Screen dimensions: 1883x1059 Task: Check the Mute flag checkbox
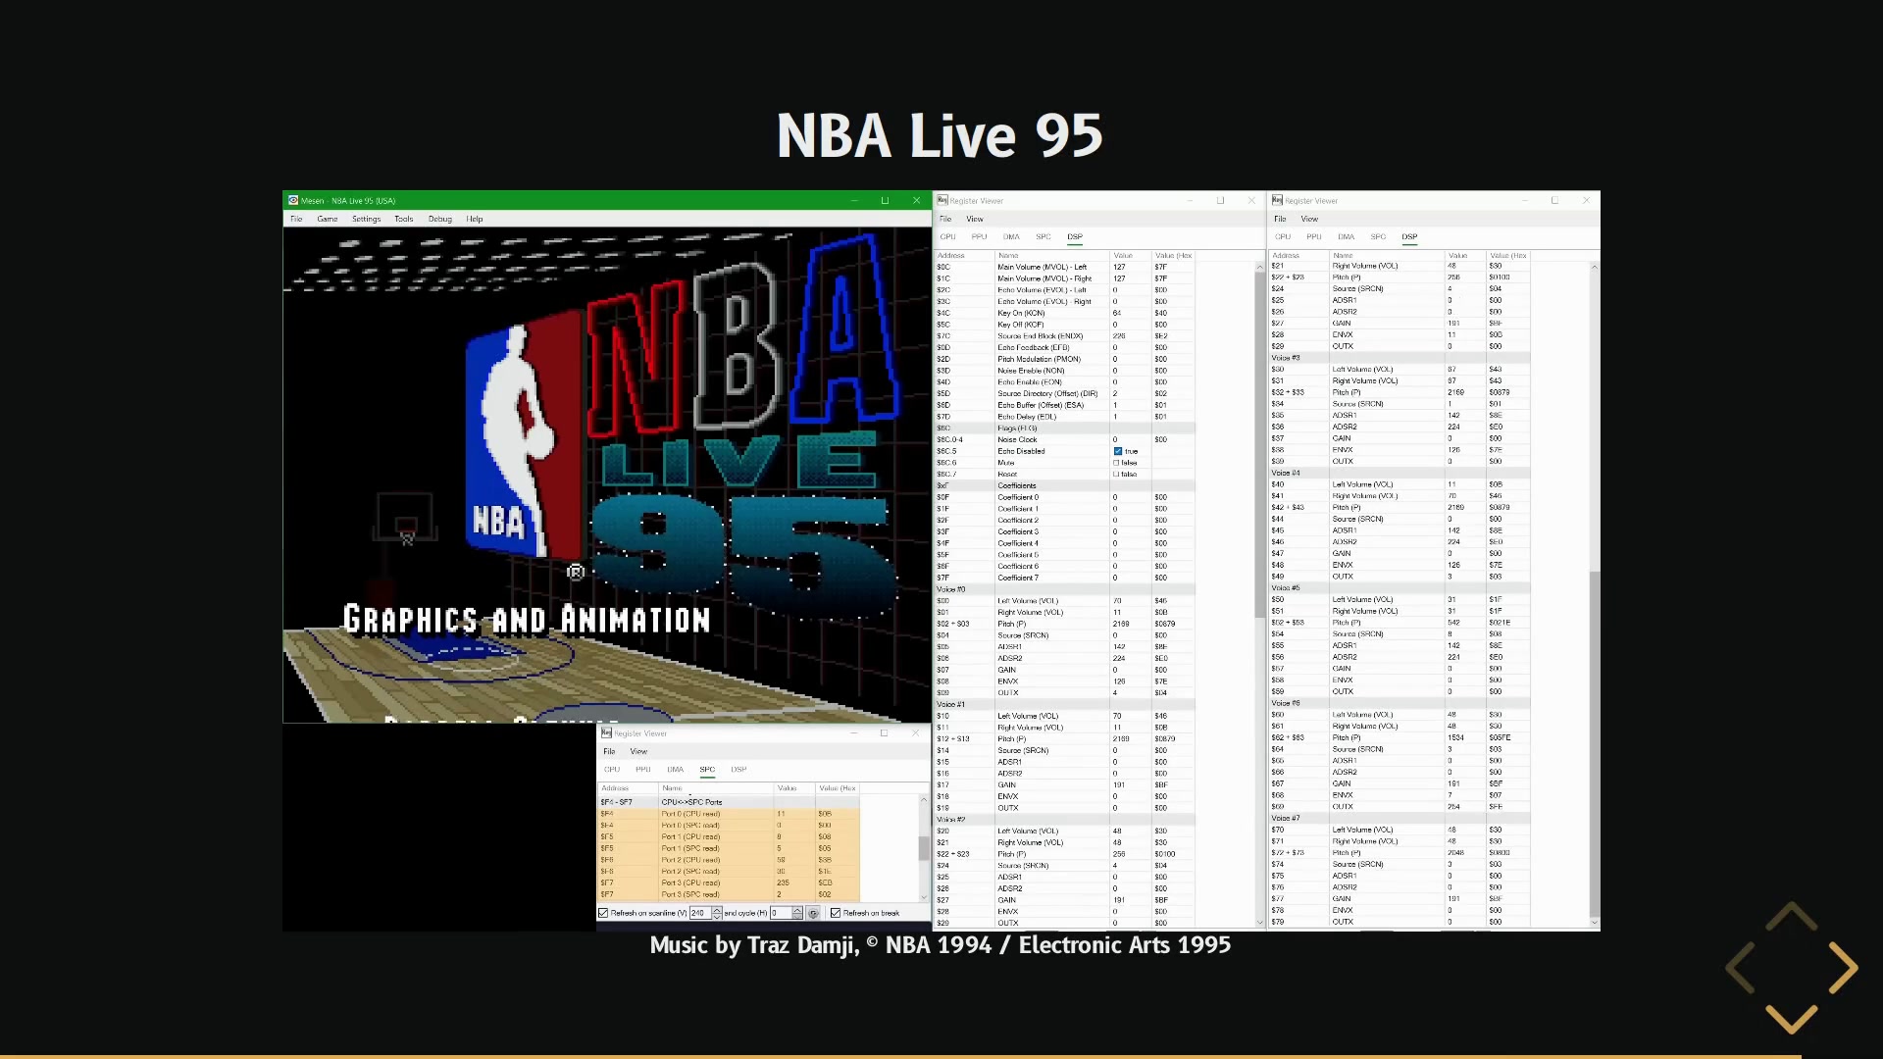pyautogui.click(x=1116, y=463)
